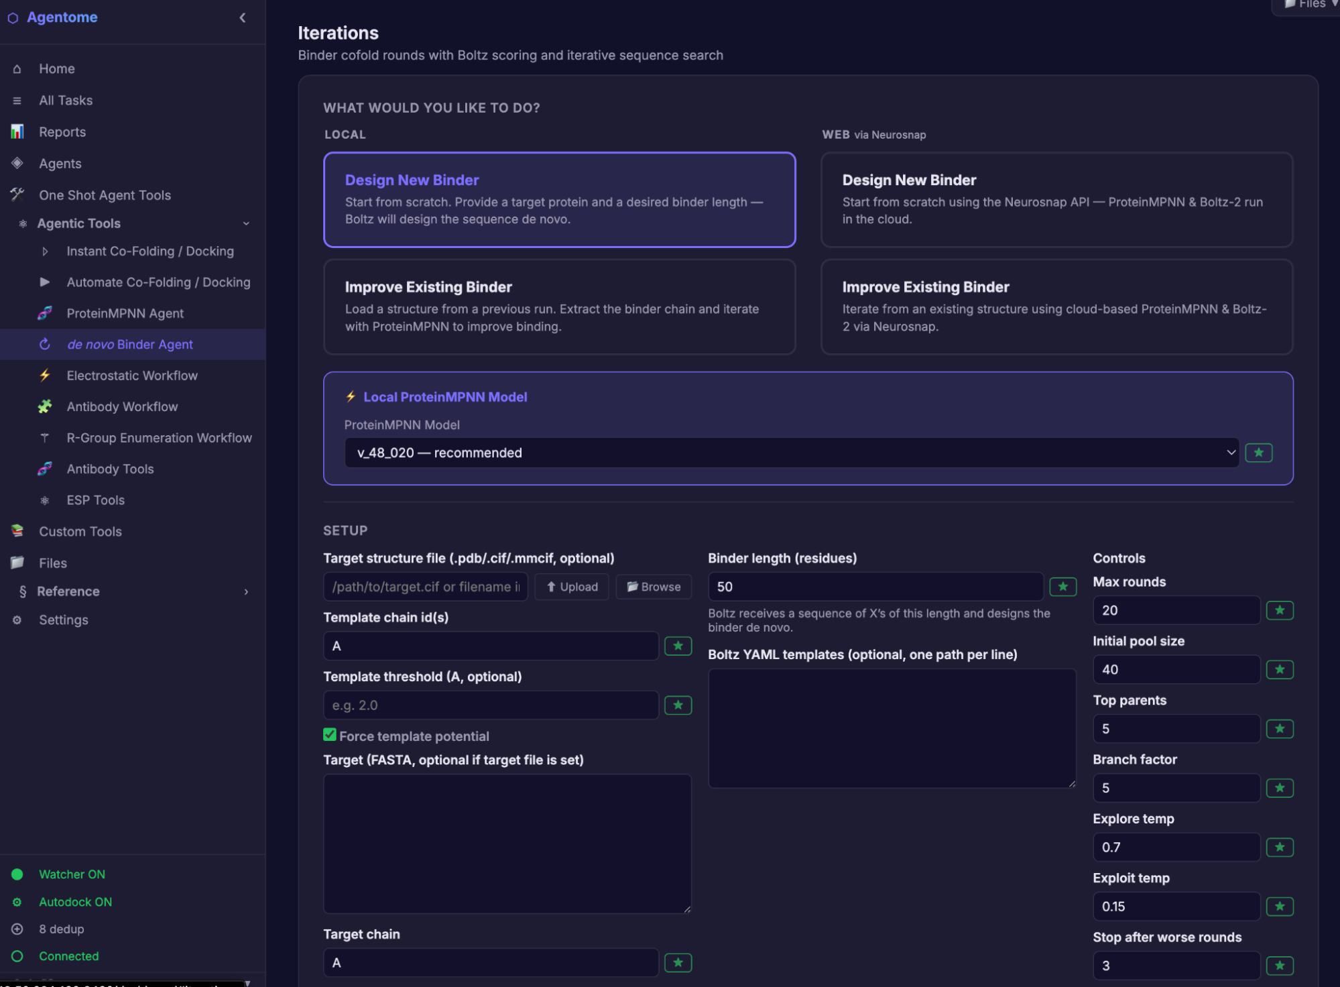Screen dimensions: 1340x987
Task: Click the star icon beside Binder length
Action: (x=1062, y=587)
